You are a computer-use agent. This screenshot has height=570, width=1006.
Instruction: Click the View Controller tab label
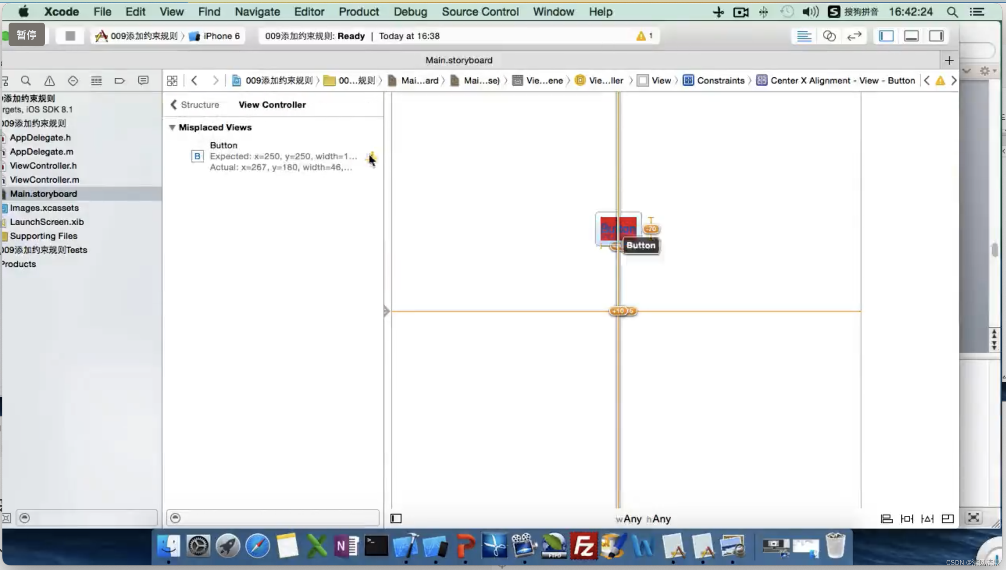pos(272,104)
